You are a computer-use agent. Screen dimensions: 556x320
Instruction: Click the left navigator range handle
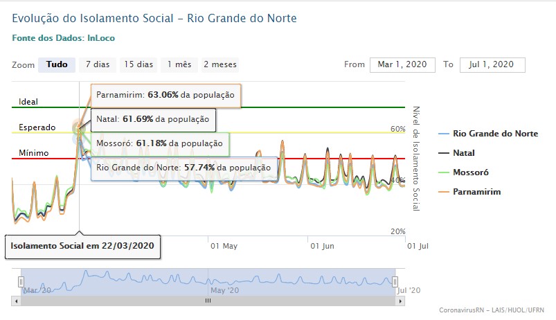[21, 281]
